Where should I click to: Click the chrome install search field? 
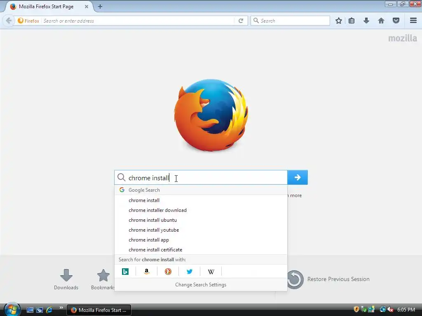click(201, 177)
